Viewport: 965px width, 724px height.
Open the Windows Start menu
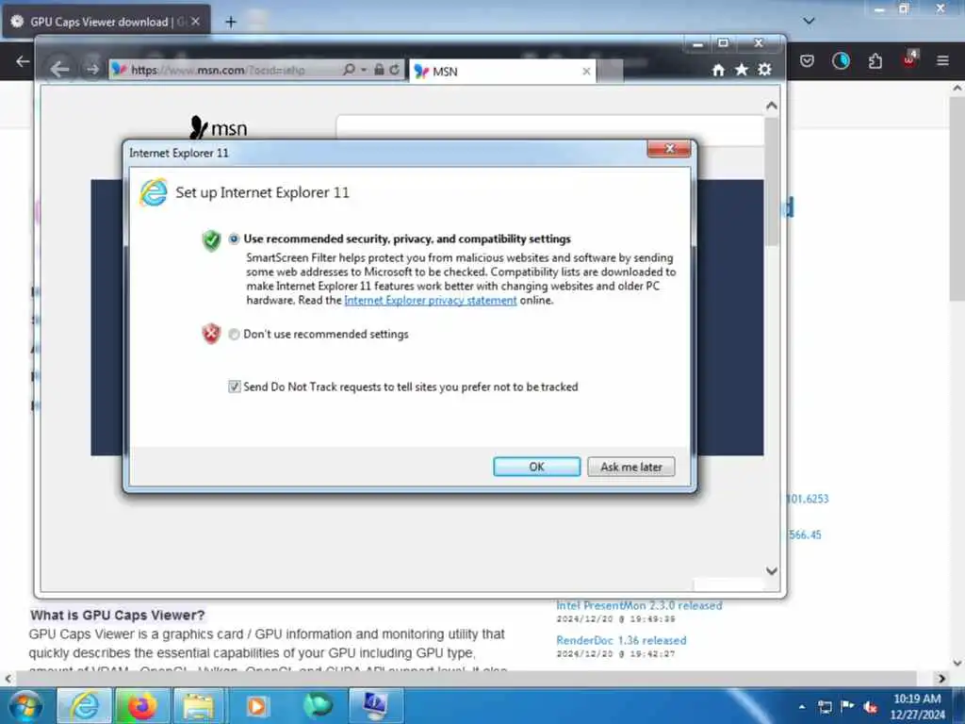click(25, 707)
